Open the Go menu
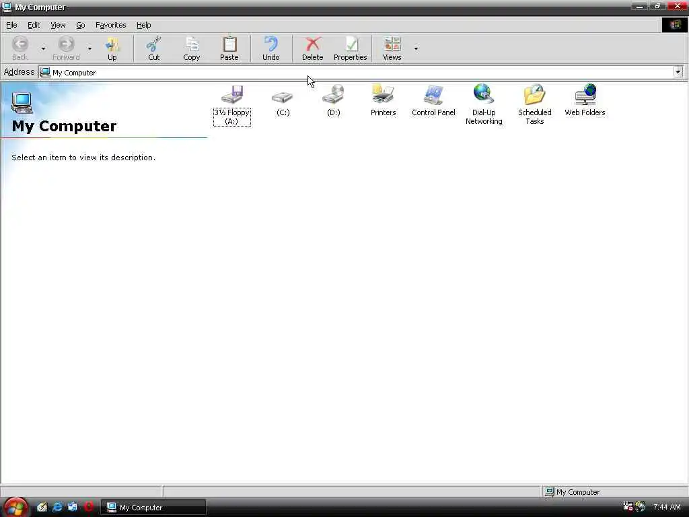Viewport: 689px width, 517px height. point(81,25)
